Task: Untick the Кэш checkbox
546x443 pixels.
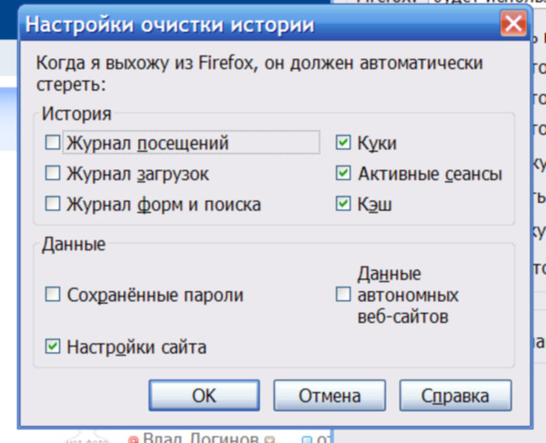Action: tap(343, 204)
